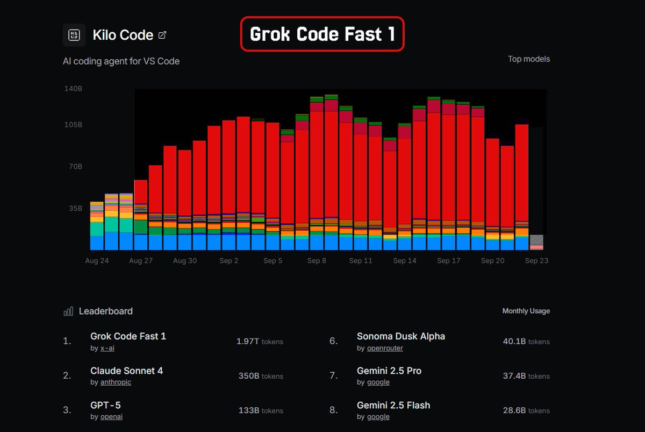Image resolution: width=645 pixels, height=432 pixels.
Task: Click the Kilo Code logo icon
Action: 74,35
